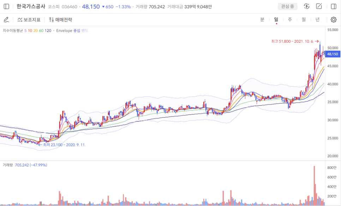Click the tallest red volume bar

(x=314, y=186)
